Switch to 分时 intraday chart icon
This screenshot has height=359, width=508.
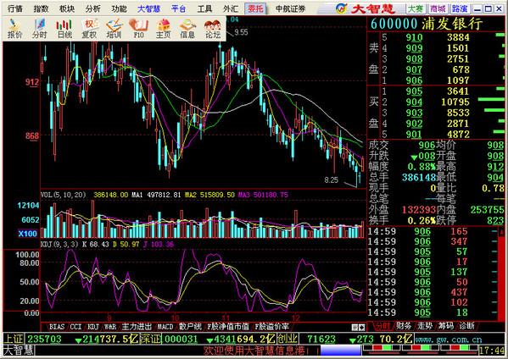point(40,29)
